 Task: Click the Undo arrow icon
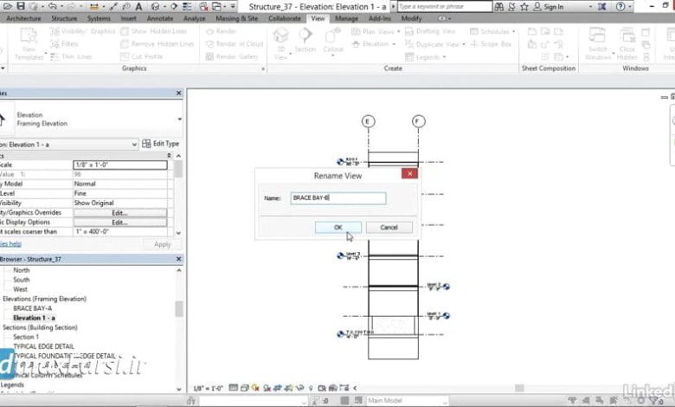pos(52,6)
